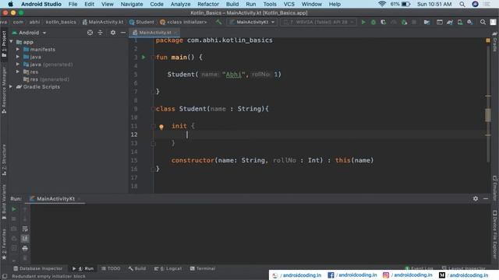Place cursor on the constructor keyword
This screenshot has width=499, height=280.
(x=193, y=160)
